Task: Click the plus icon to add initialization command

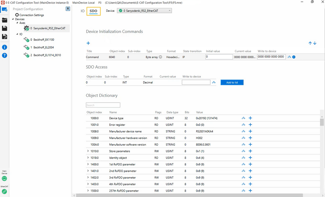Action: point(88,43)
